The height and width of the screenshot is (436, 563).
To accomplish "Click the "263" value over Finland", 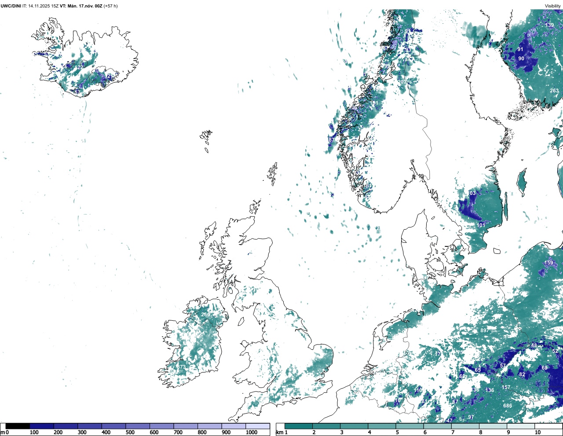I will [x=554, y=91].
